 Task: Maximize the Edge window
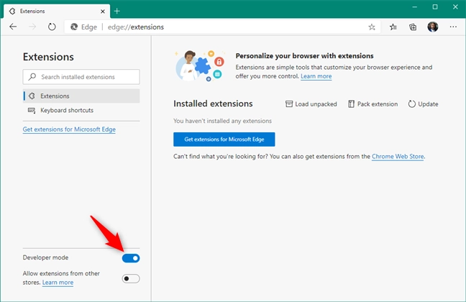pyautogui.click(x=435, y=7)
